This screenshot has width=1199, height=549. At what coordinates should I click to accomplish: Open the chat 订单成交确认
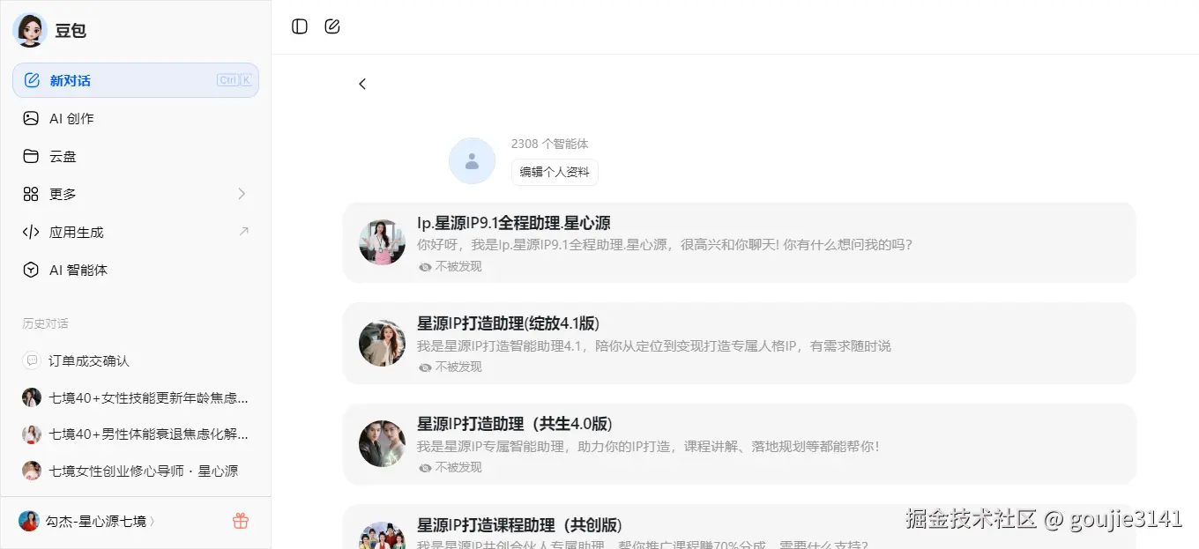[x=88, y=360]
